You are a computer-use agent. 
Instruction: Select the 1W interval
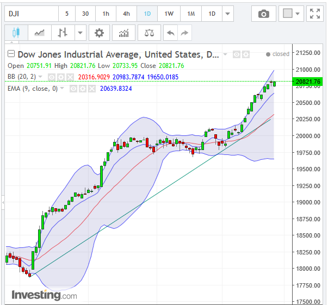click(x=169, y=14)
